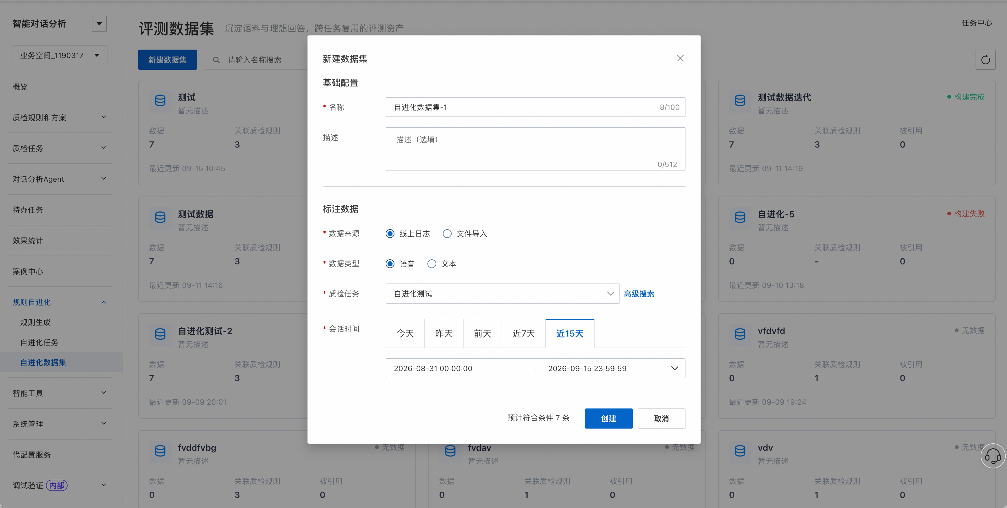Screen dimensions: 1007x508
Task: Click the database icon of 自进化-5 card
Action: (740, 218)
